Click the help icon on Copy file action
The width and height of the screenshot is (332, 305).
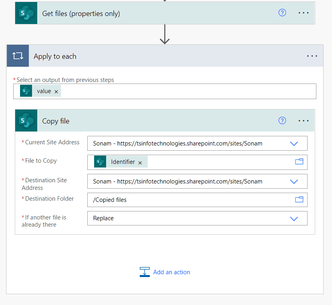pos(282,120)
